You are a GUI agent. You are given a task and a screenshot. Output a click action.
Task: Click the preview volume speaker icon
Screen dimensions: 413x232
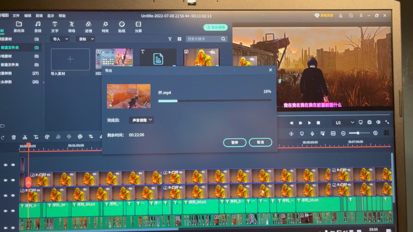pyautogui.click(x=378, y=122)
